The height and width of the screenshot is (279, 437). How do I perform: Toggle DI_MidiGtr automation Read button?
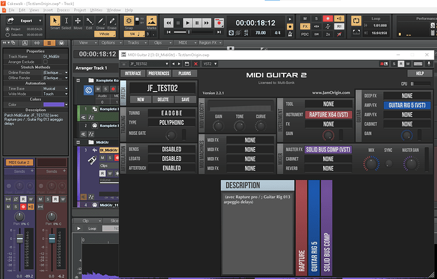coord(103,174)
